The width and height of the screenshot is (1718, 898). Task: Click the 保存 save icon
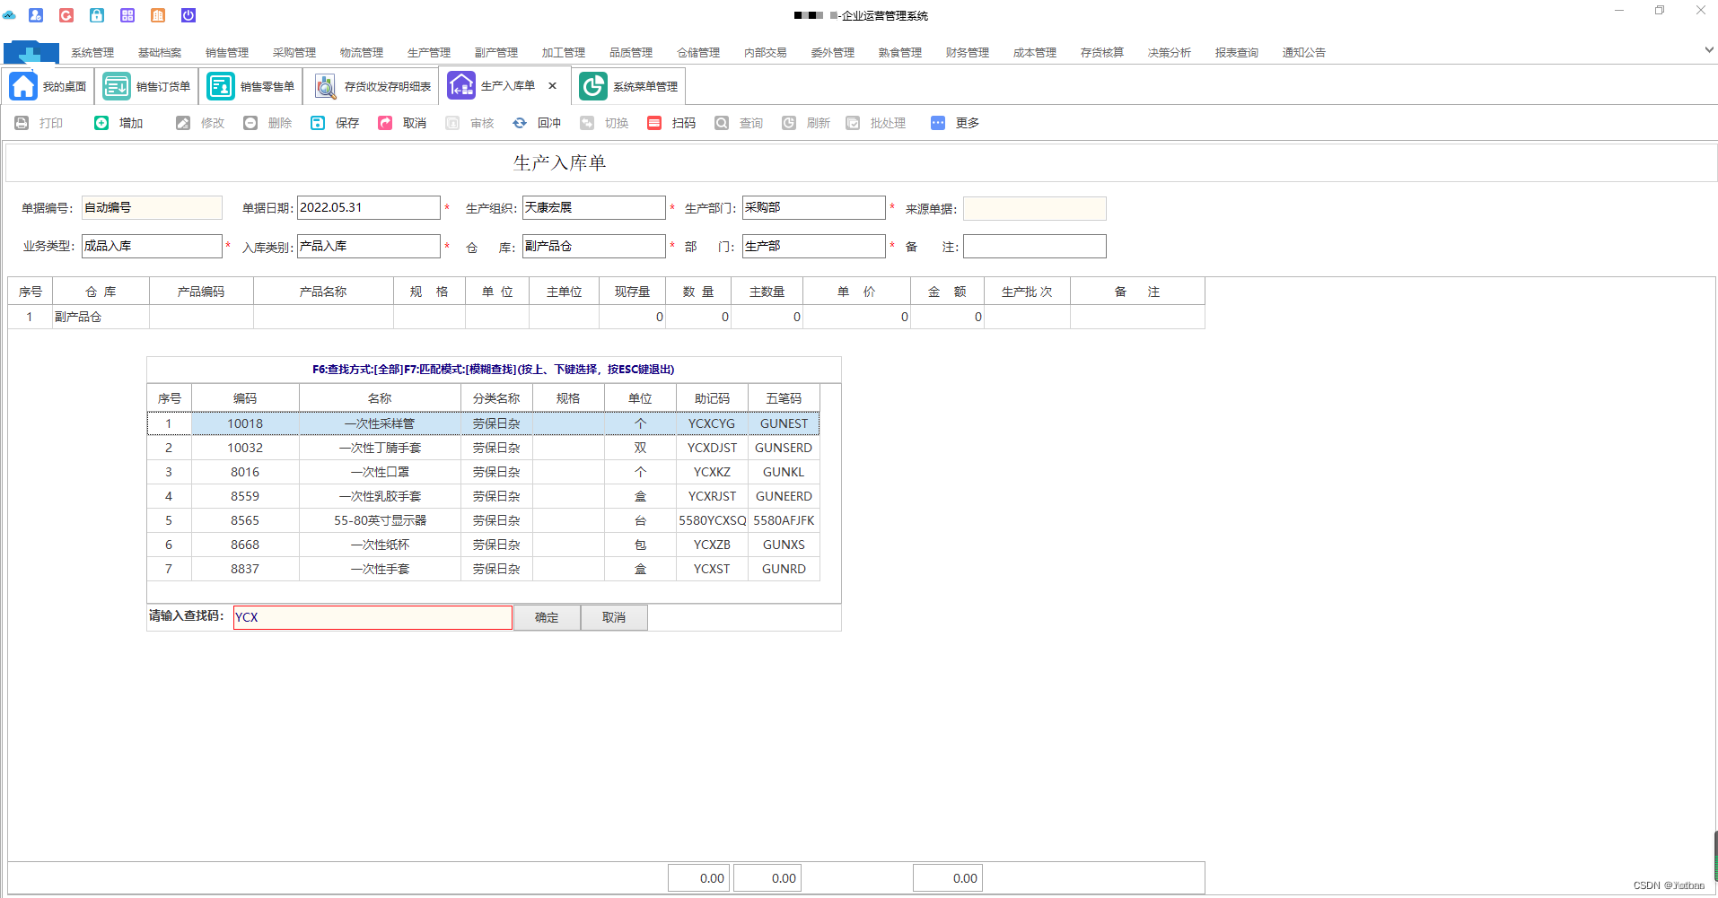point(333,123)
